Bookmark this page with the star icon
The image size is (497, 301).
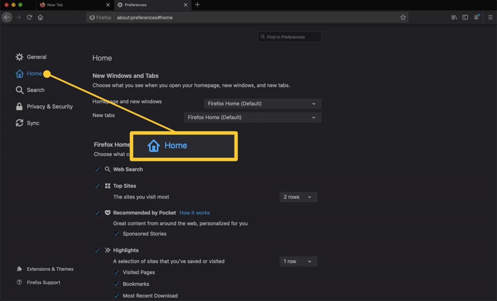[403, 17]
